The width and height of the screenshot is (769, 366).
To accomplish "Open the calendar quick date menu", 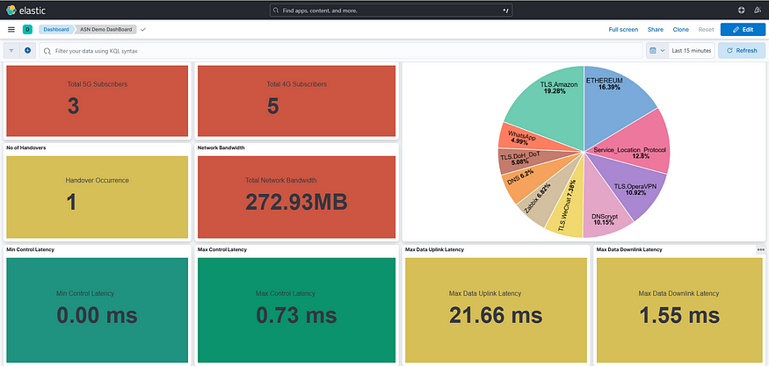I will point(657,50).
